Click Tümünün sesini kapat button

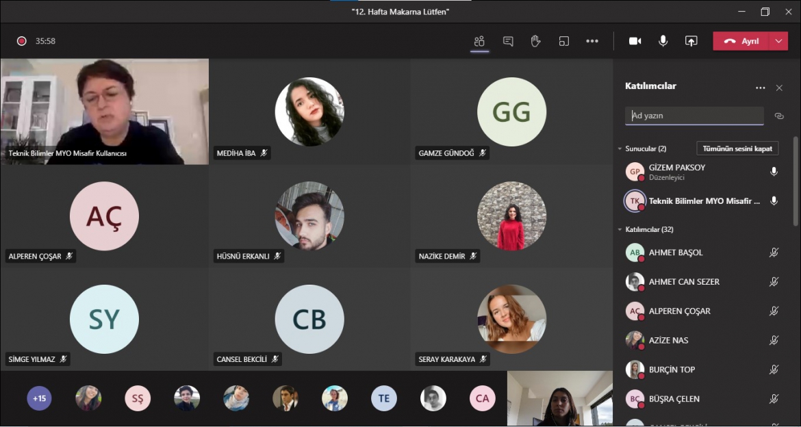click(737, 148)
